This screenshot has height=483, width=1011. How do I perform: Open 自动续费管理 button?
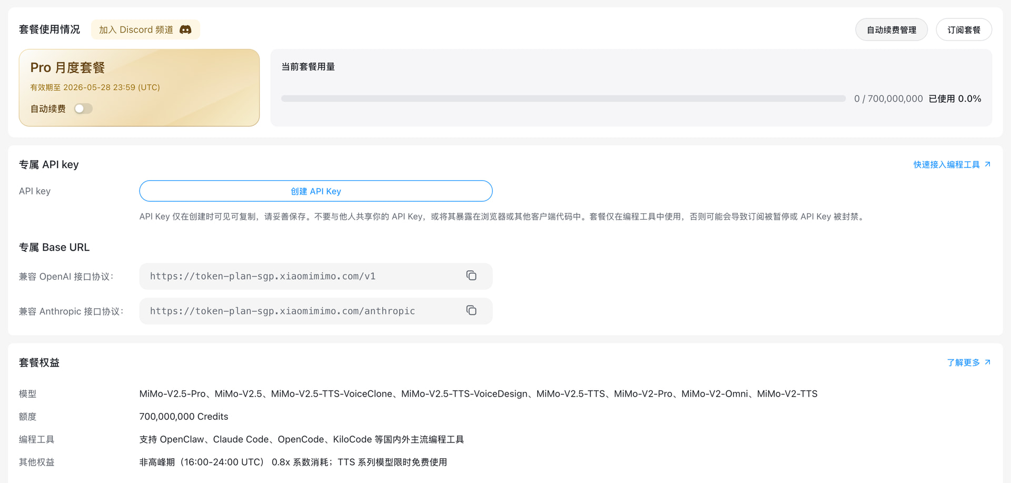pos(891,29)
